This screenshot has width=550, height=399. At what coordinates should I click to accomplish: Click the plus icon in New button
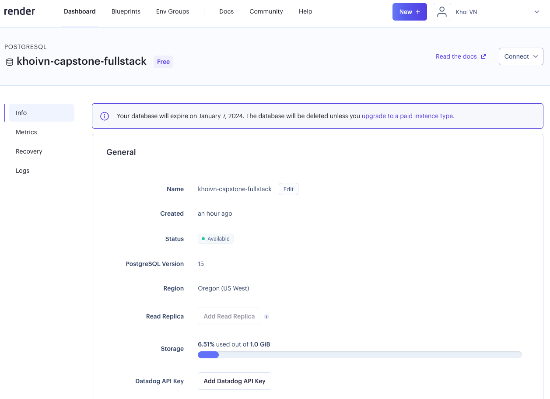pos(418,12)
